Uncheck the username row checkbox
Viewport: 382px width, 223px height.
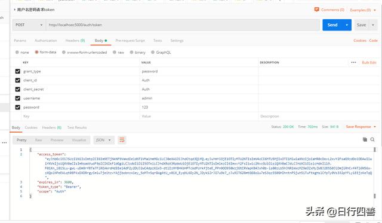17,98
